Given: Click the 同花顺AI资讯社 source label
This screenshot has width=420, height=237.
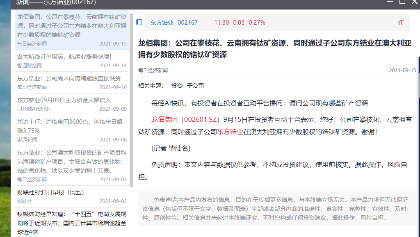Looking at the screenshot, I should (x=34, y=109).
